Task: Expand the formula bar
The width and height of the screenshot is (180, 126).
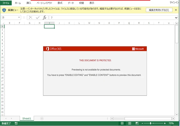Action: point(176,18)
